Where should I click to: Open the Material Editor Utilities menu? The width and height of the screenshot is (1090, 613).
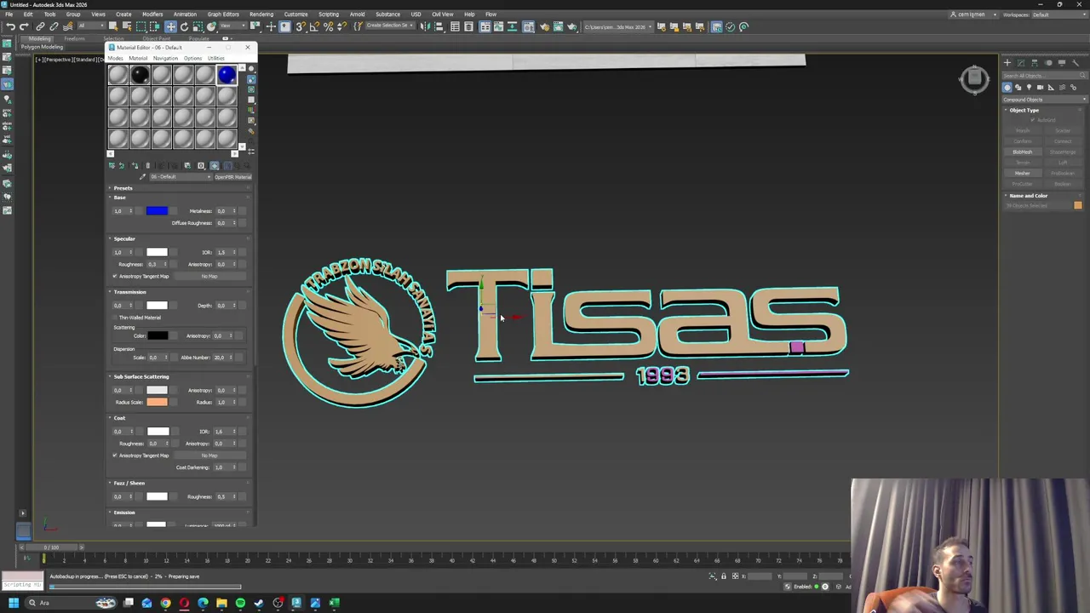(x=215, y=58)
